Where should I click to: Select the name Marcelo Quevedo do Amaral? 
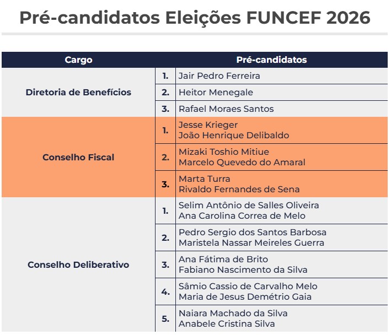(x=242, y=162)
